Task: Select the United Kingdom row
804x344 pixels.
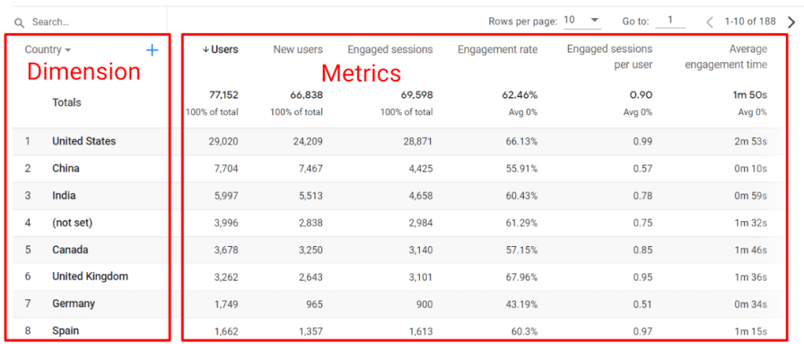Action: pyautogui.click(x=398, y=277)
